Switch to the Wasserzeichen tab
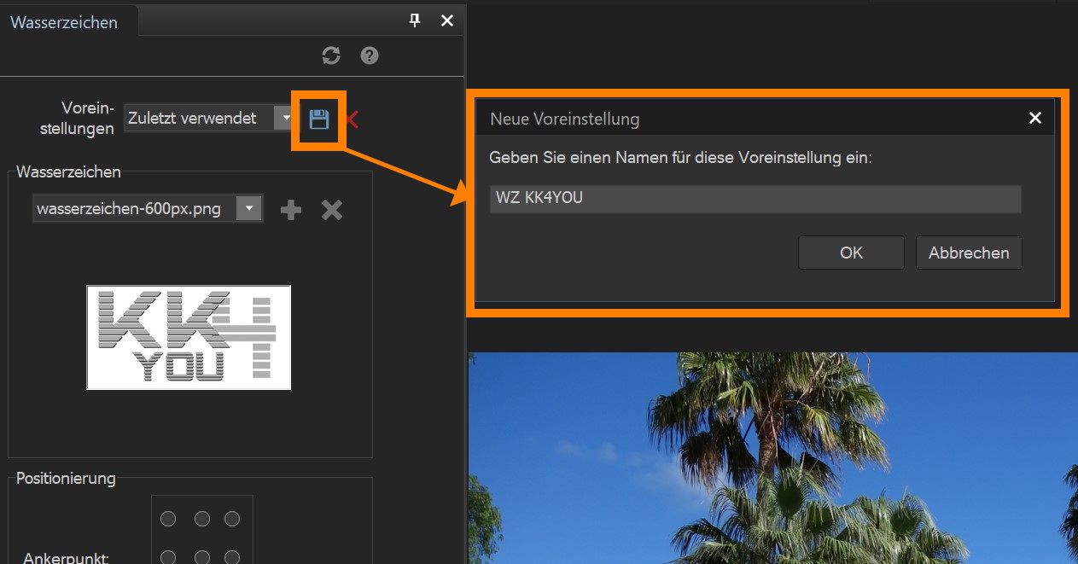This screenshot has width=1078, height=564. (x=64, y=22)
